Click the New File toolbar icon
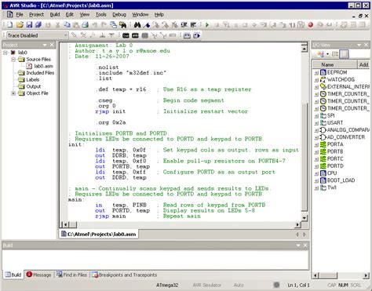The width and height of the screenshot is (372, 291). [x=9, y=25]
